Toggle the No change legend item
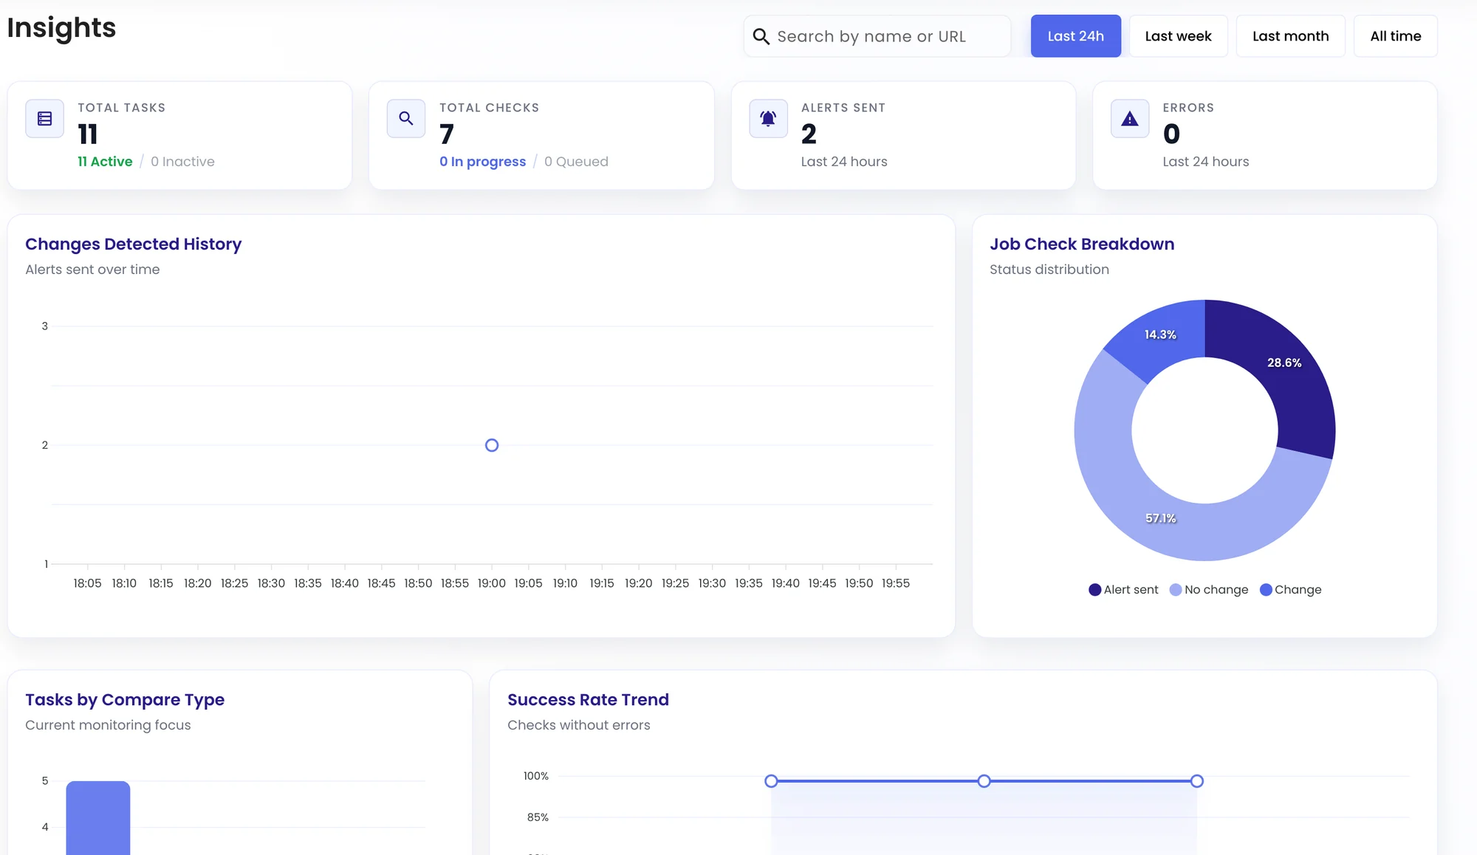The width and height of the screenshot is (1477, 855). click(1209, 589)
